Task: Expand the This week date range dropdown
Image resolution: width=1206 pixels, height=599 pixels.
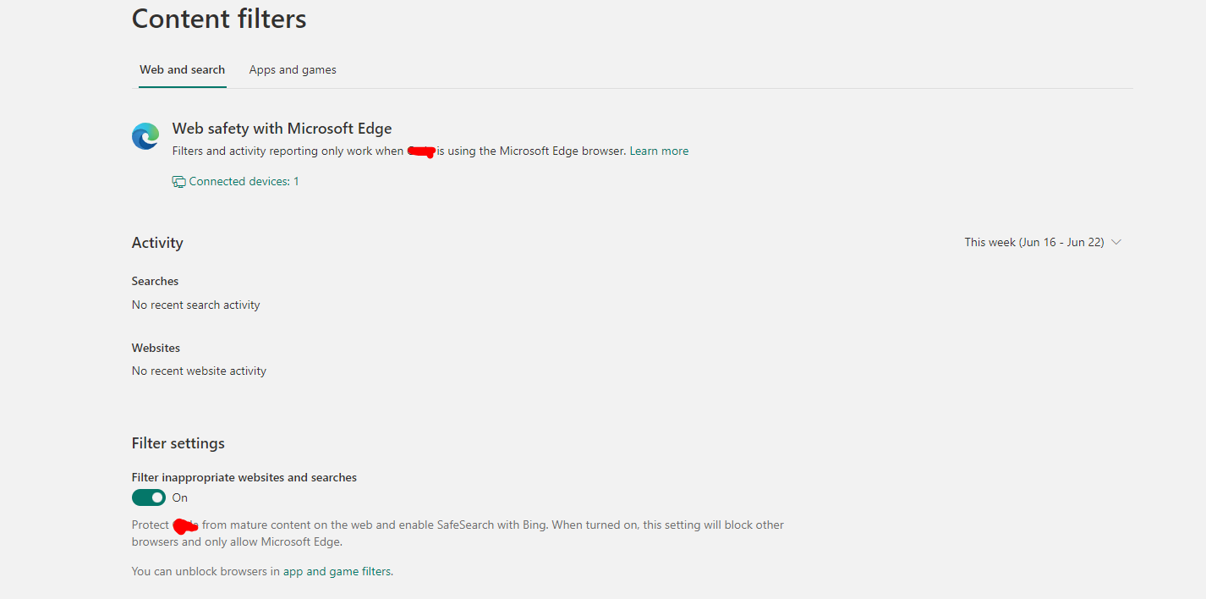Action: coord(1043,242)
